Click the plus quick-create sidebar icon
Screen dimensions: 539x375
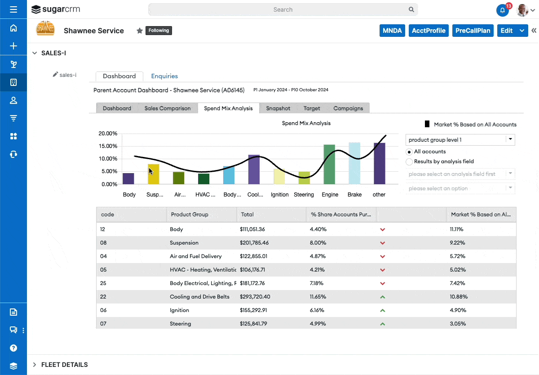pyautogui.click(x=13, y=46)
